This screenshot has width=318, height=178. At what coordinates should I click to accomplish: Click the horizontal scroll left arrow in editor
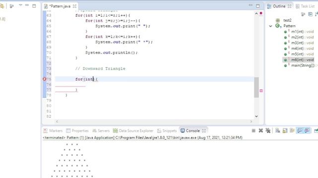click(57, 121)
